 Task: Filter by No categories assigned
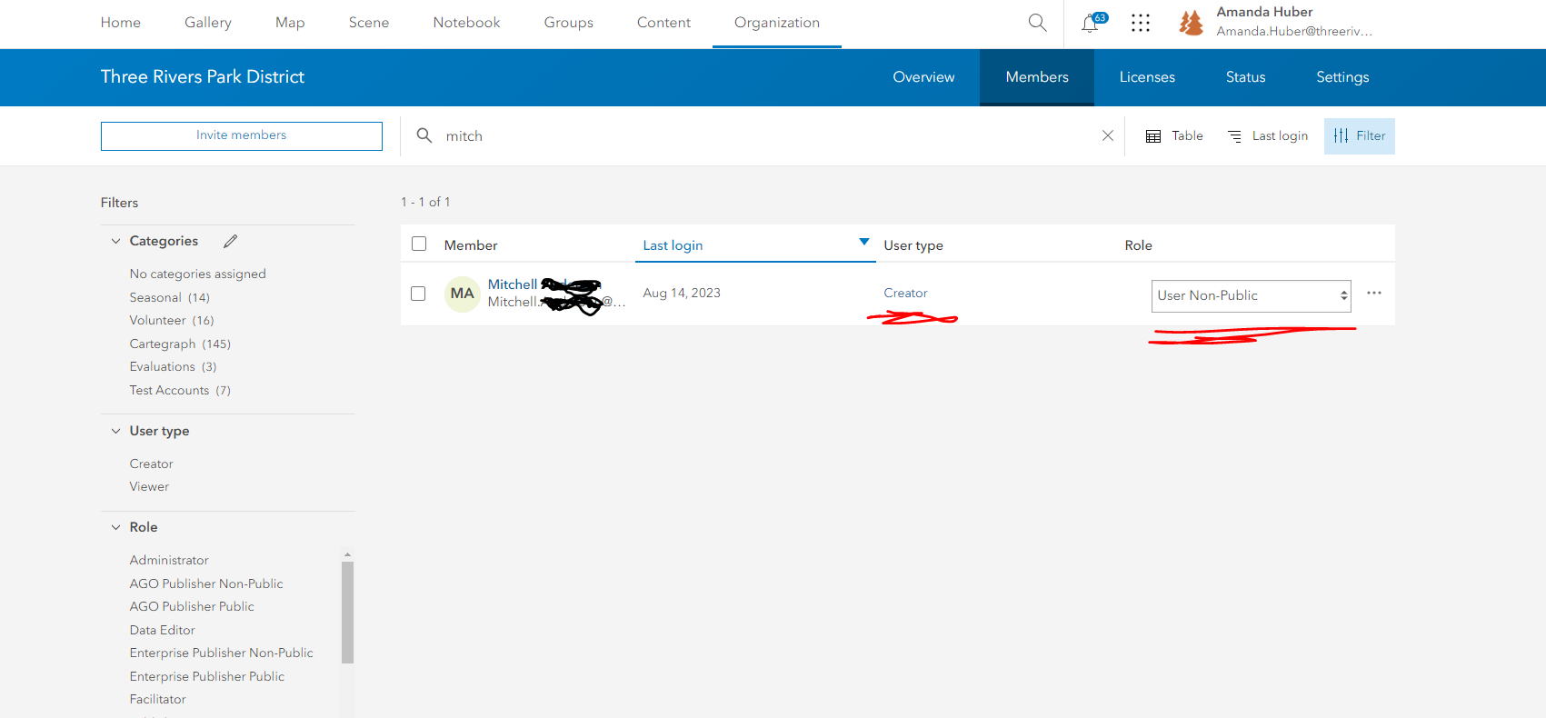[198, 274]
